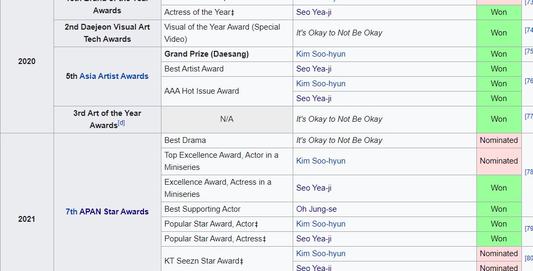The image size is (533, 271).
Task: Open Kim Soo-hyun link in KT Seezn Star Award row
Action: pos(321,254)
